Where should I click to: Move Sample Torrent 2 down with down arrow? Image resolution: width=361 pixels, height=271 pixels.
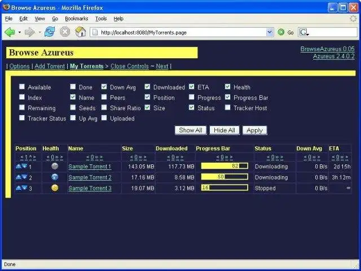click(x=24, y=177)
